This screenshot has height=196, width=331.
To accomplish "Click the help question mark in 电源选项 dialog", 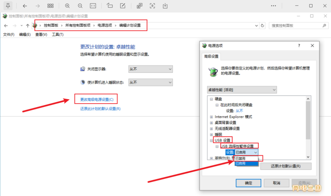I will pos(299,46).
